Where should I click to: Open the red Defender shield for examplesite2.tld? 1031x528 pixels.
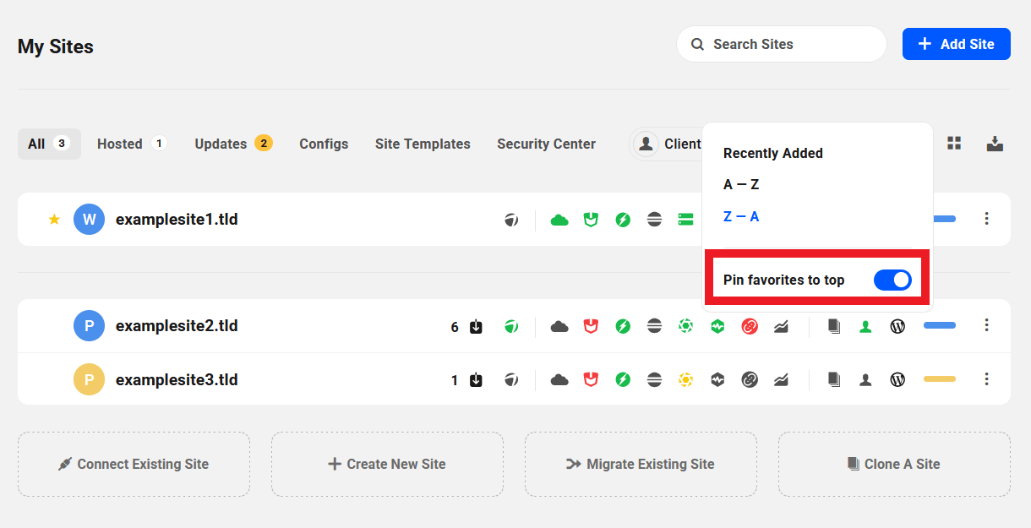pyautogui.click(x=591, y=326)
